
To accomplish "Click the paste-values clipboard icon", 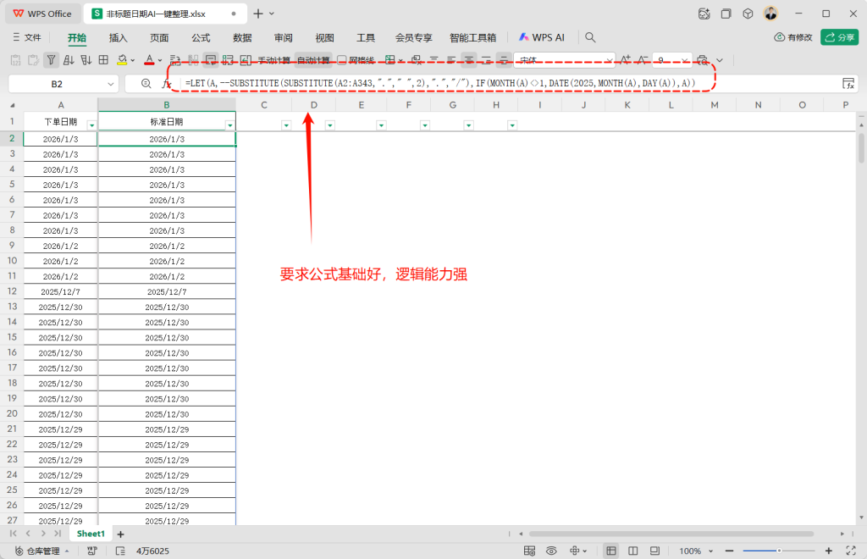I will [15, 60].
